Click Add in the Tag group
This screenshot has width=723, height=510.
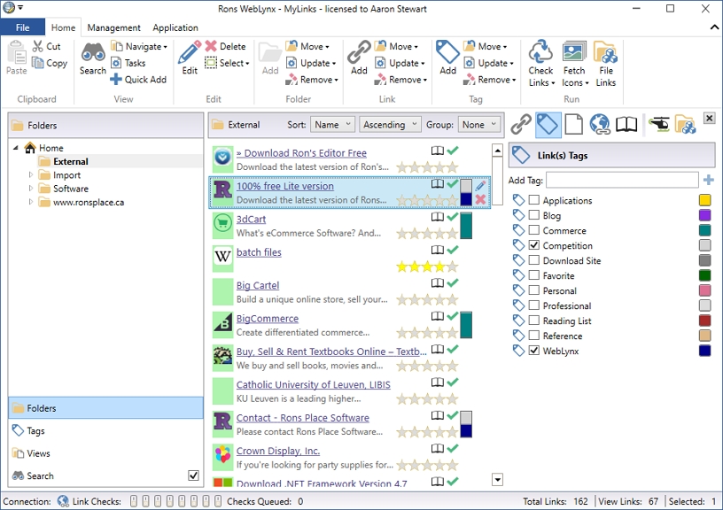point(447,58)
